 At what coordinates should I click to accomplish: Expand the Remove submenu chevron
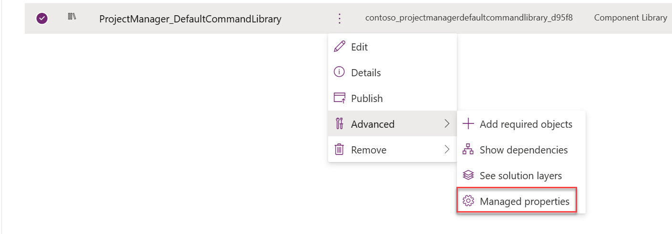(x=447, y=150)
